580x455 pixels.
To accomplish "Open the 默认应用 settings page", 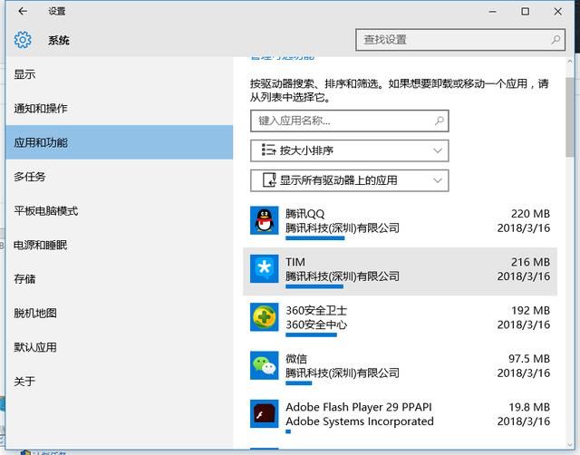I will 119,347.
